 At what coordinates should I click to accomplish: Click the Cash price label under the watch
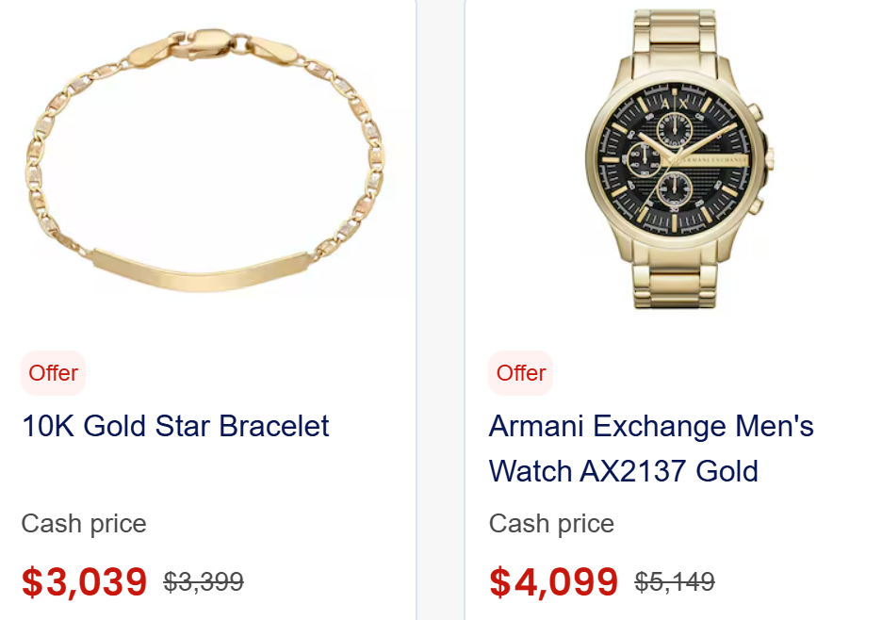pos(551,524)
